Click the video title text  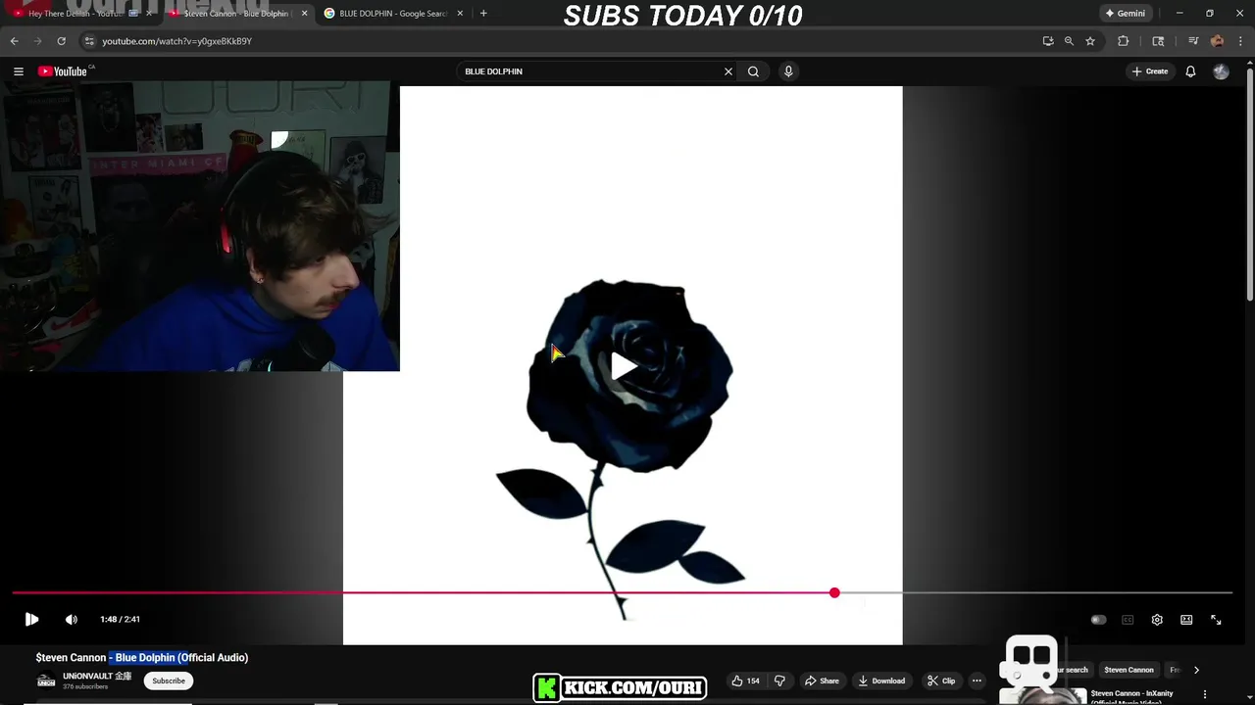pyautogui.click(x=142, y=658)
